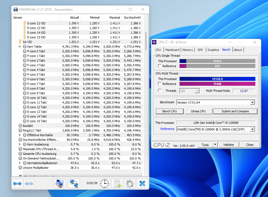
Task: Click Multi Thread Ratio value field
Action: pos(244,91)
